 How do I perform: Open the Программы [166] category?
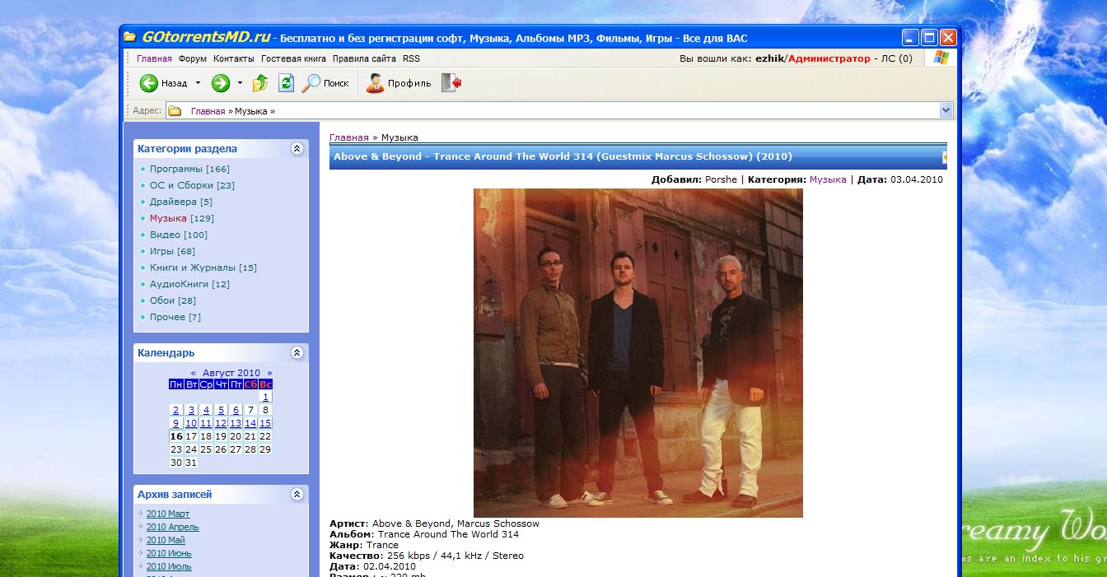click(189, 169)
